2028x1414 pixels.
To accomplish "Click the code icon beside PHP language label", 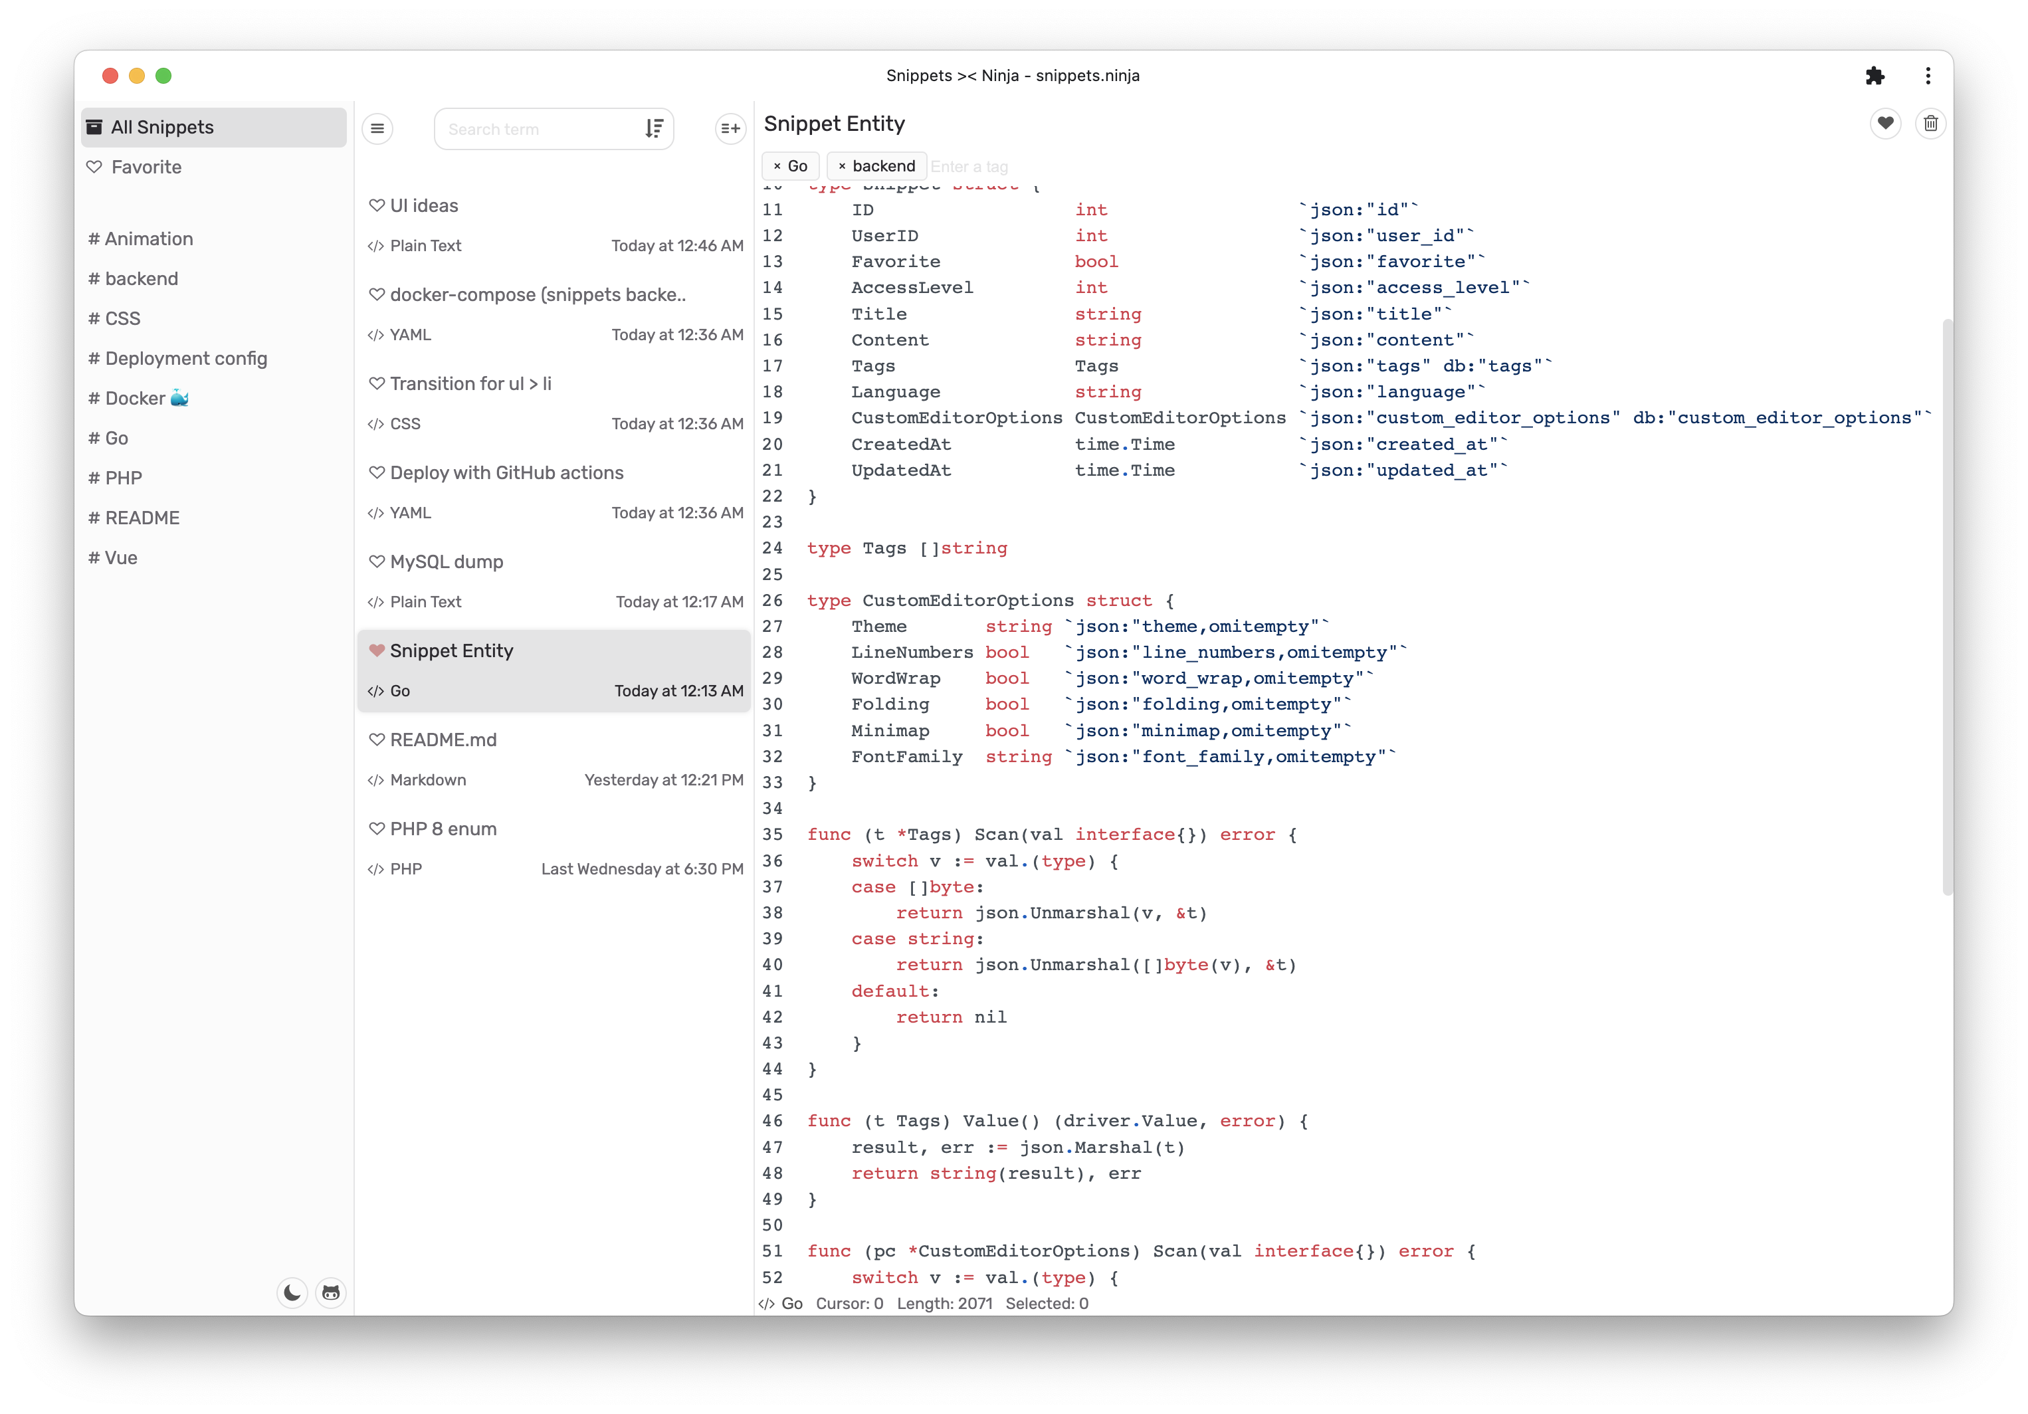I will (x=375, y=870).
